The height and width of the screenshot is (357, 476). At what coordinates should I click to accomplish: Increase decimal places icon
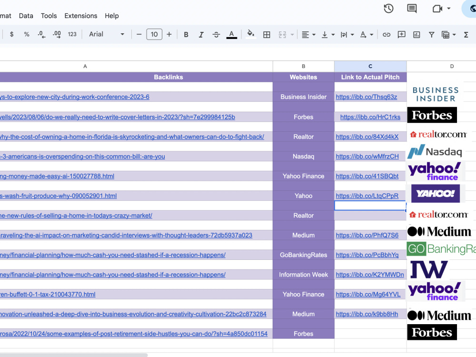pos(57,34)
